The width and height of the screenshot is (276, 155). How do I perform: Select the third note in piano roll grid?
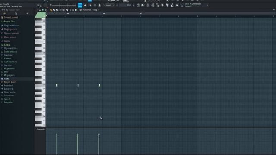point(99,85)
